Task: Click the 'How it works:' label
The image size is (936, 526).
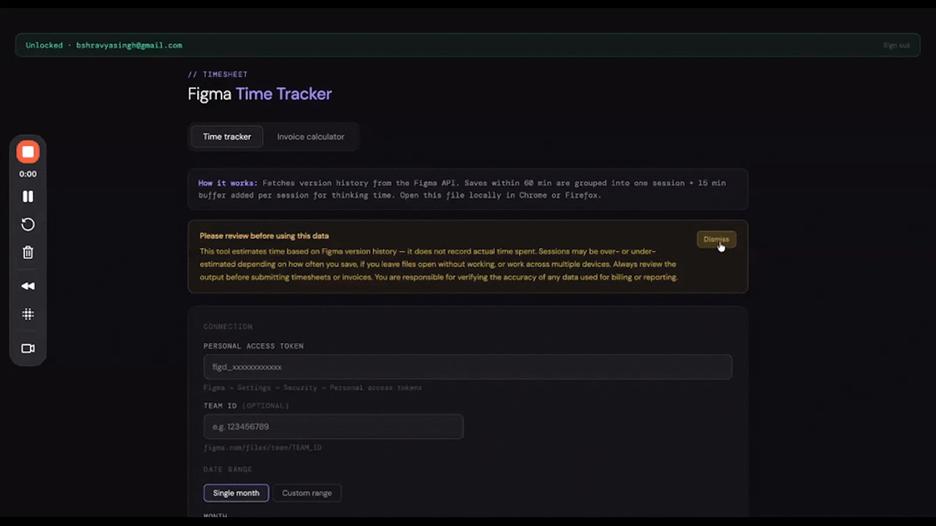Action: pyautogui.click(x=228, y=183)
